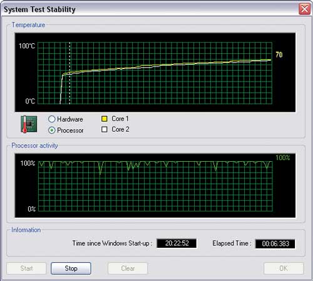The width and height of the screenshot is (313, 281).
Task: Select the Hardware radio button
Action: [52, 119]
